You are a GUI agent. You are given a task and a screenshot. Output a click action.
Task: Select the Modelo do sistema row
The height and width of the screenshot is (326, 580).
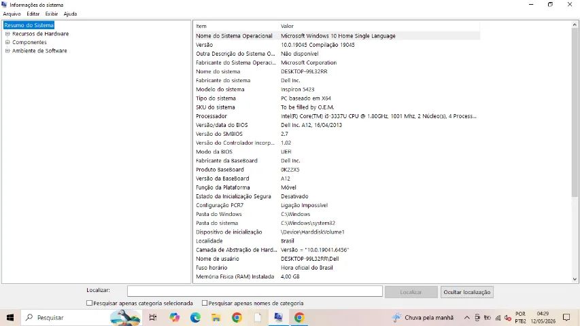pos(337,90)
